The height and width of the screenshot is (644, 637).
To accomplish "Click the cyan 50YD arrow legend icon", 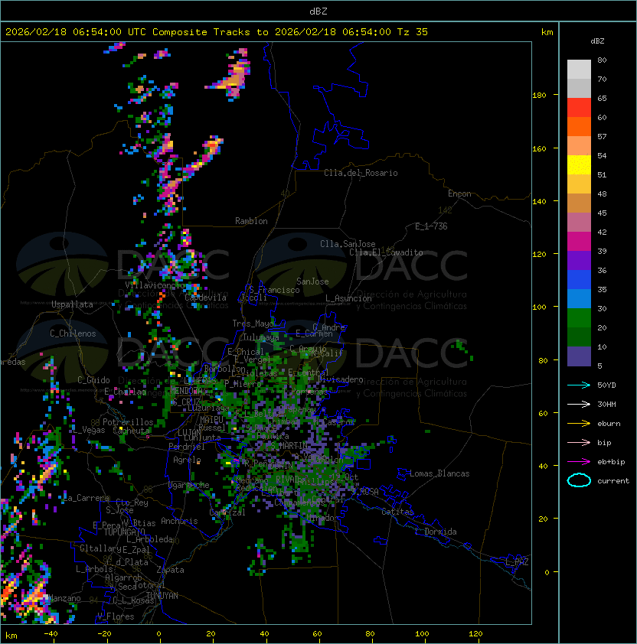I will 579,385.
